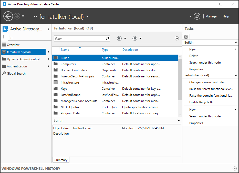Click the Back navigation arrow button
The width and height of the screenshot is (239, 173).
[x=8, y=16]
